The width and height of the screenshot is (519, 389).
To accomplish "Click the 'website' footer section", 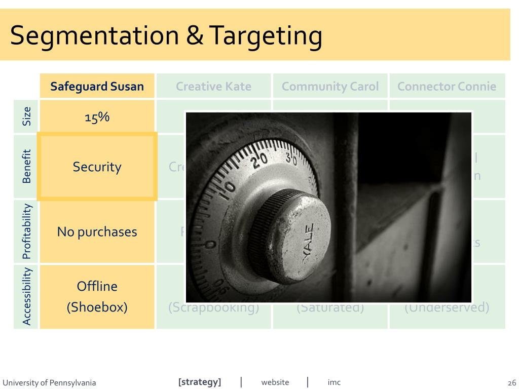I will point(275,382).
